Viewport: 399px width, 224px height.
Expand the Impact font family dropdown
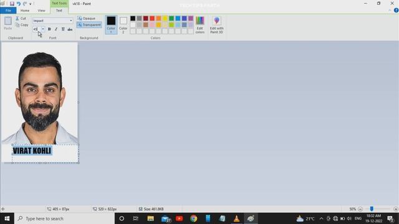71,21
